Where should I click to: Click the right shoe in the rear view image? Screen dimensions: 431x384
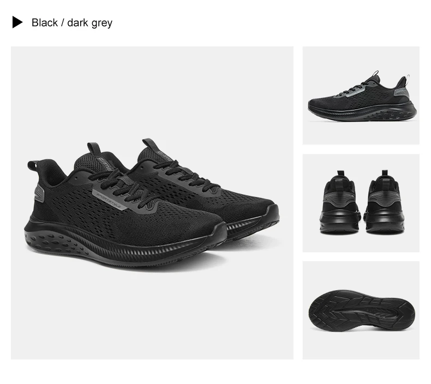click(x=385, y=203)
